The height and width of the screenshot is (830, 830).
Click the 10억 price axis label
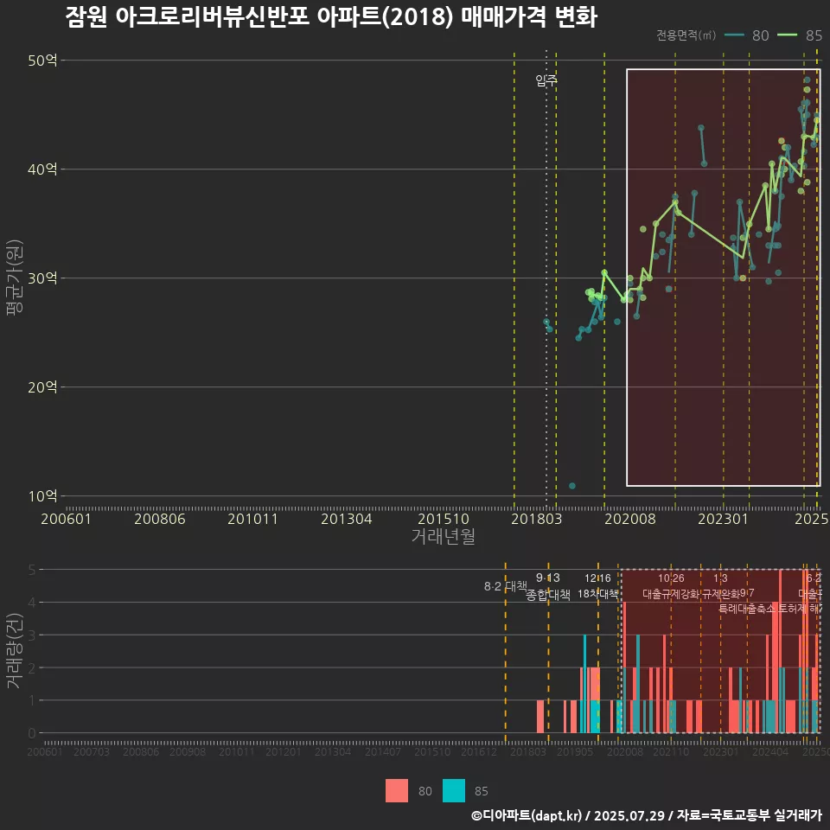(x=42, y=496)
